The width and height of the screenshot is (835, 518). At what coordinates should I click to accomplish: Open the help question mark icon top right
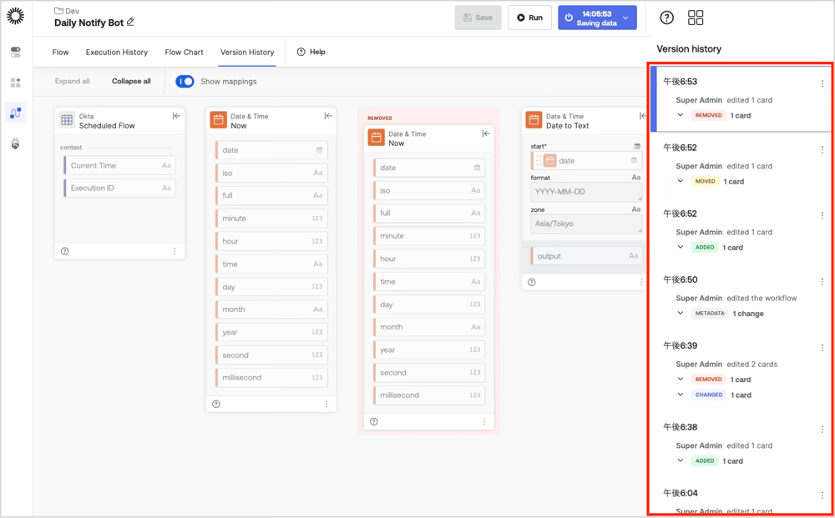tap(666, 18)
